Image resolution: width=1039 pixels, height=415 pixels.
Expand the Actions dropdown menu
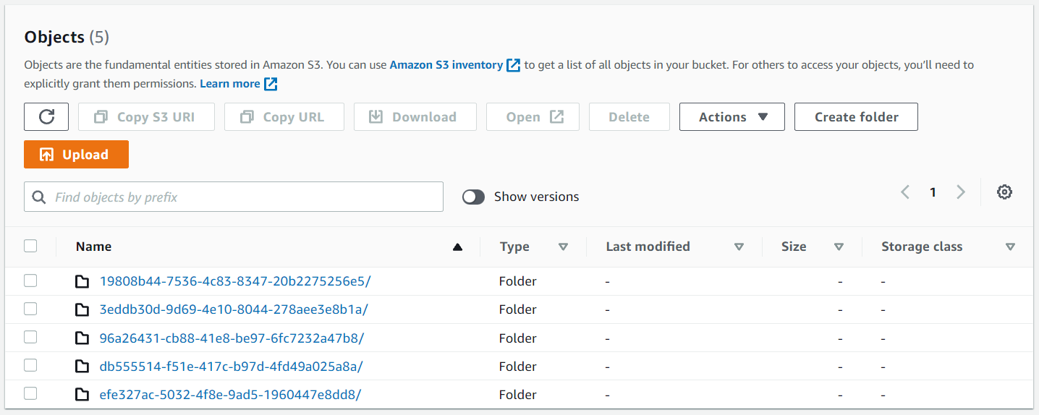coord(731,117)
